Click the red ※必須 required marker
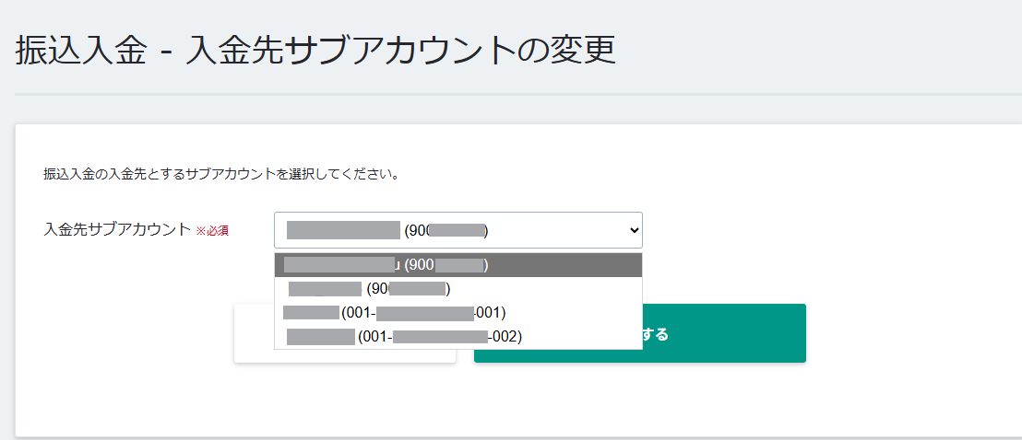The width and height of the screenshot is (1022, 440). pyautogui.click(x=212, y=231)
